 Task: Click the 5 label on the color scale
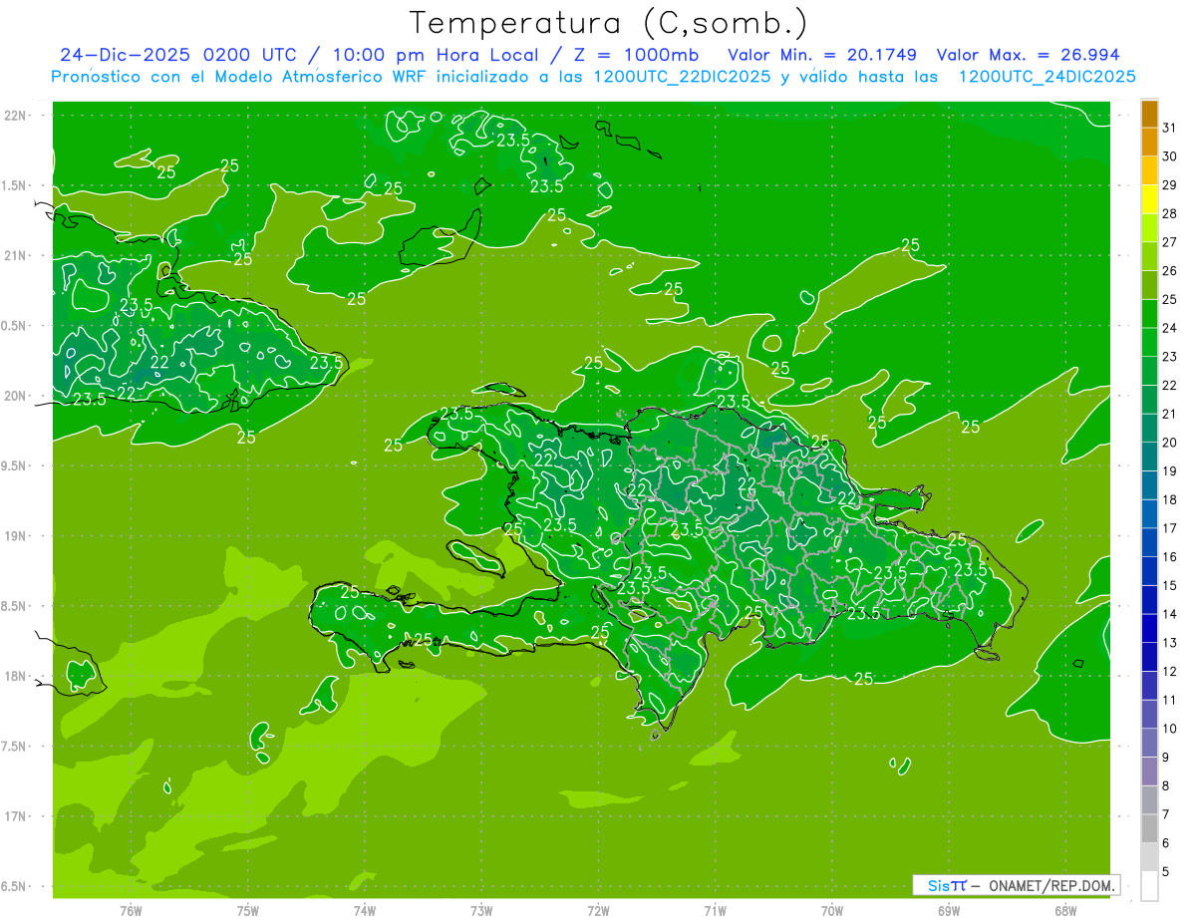coord(1166,872)
